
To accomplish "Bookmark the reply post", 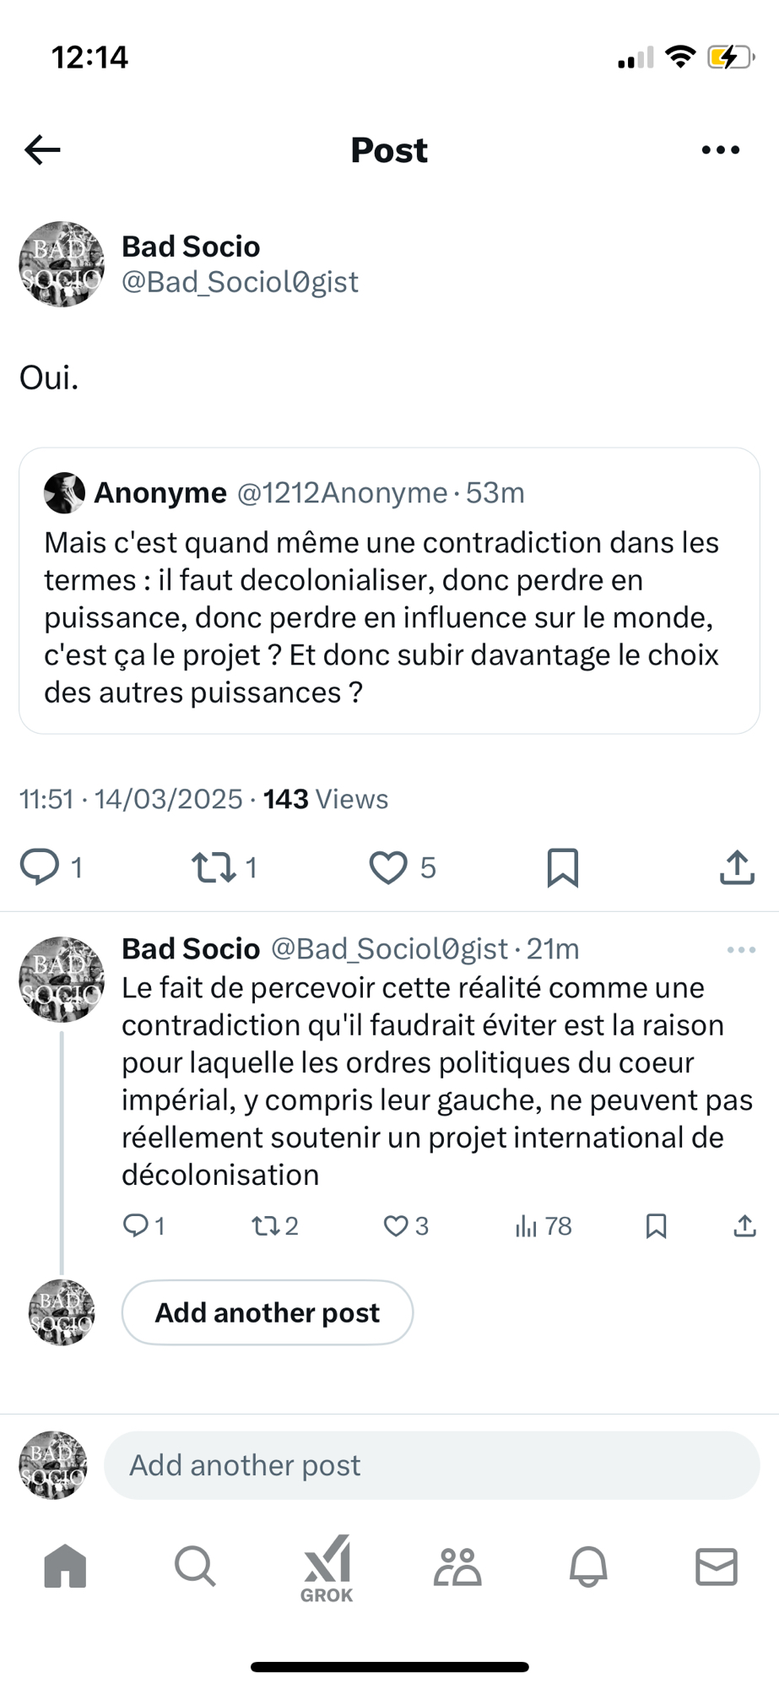I will [656, 1225].
